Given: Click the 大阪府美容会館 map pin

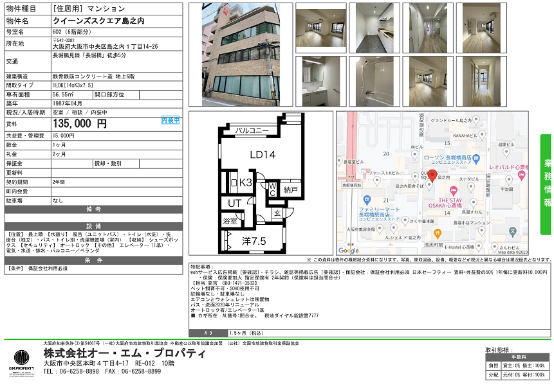Looking at the screenshot, I should [380, 229].
